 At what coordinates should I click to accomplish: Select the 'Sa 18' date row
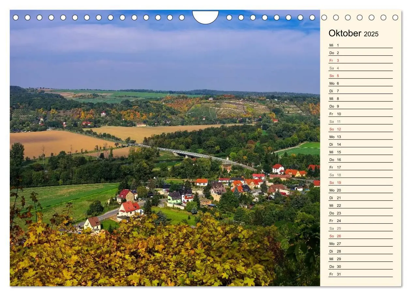tap(360, 175)
